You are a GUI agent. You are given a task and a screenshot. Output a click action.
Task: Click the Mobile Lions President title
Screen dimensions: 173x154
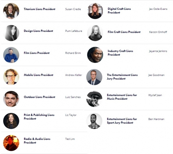point(39,75)
